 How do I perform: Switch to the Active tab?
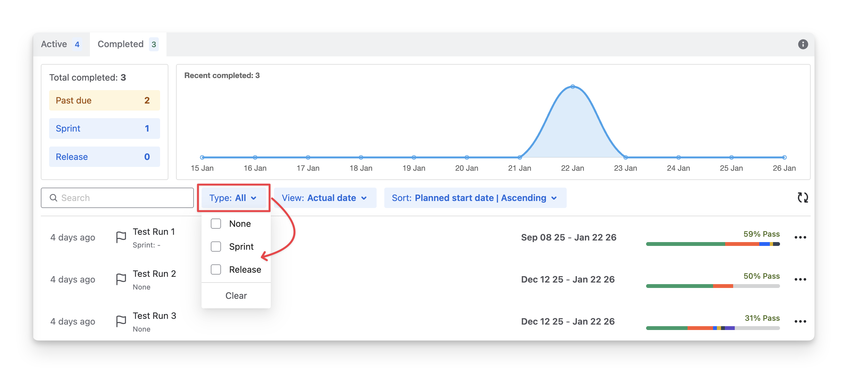coord(61,44)
